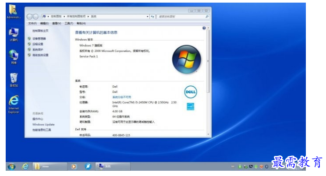Expand the arrow before 控制面板 in the breadcrumb
This screenshot has height=176, width=326.
[48, 16]
